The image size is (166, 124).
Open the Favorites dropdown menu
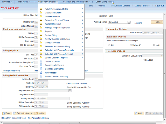coord(7,2)
